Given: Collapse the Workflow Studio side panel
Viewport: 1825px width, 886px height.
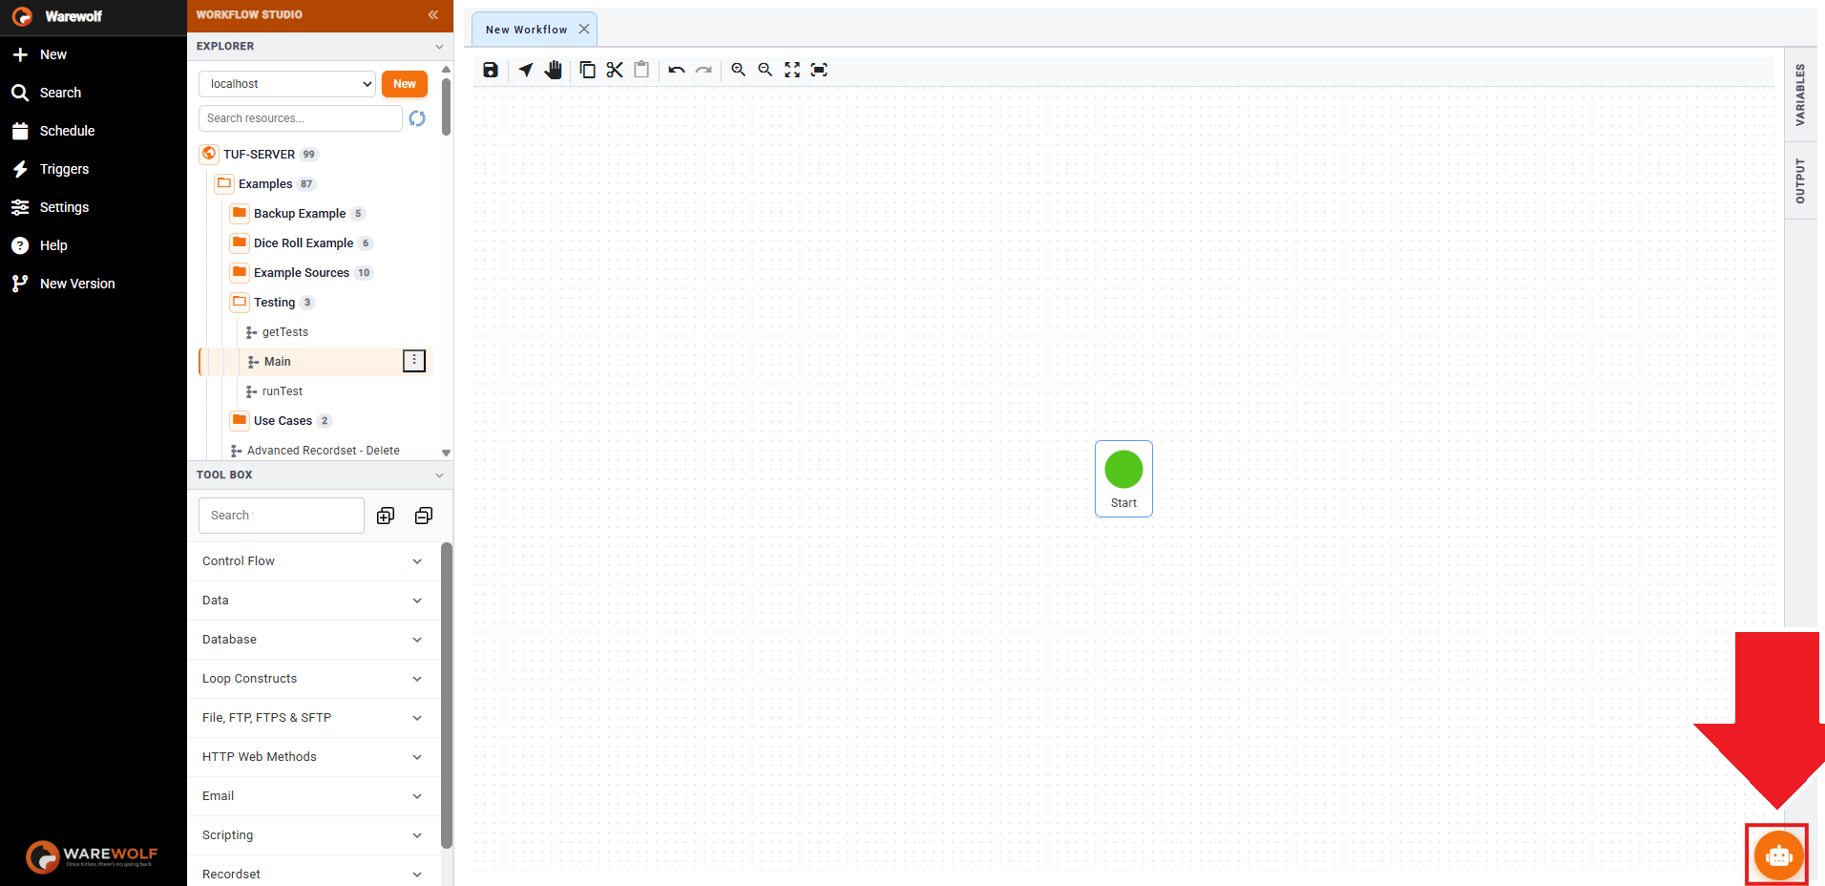Looking at the screenshot, I should (x=432, y=14).
